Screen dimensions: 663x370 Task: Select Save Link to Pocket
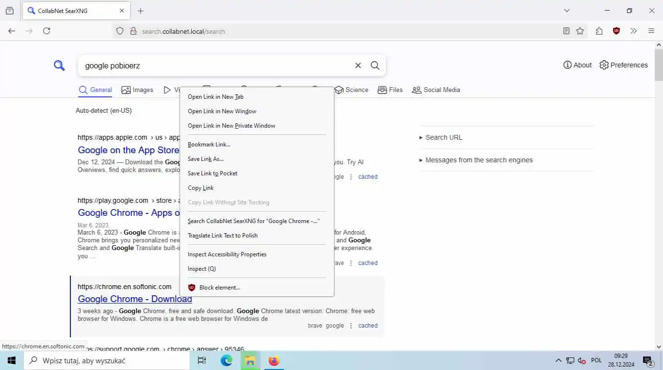click(x=257, y=173)
